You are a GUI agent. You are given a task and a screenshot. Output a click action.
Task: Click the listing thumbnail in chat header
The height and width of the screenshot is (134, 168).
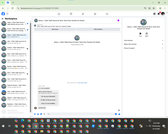click(x=36, y=20)
